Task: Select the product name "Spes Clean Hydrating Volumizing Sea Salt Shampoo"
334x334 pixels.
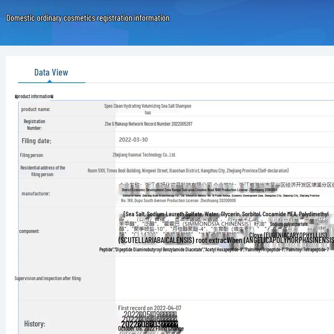Action: tap(148, 106)
